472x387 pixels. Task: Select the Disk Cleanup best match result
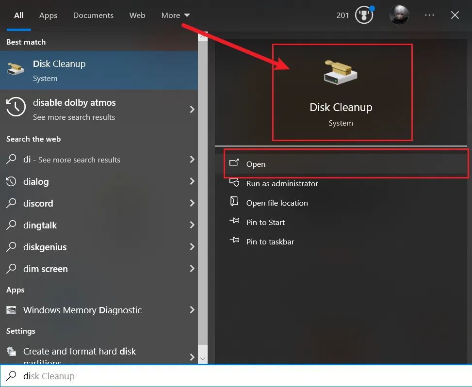pyautogui.click(x=99, y=70)
